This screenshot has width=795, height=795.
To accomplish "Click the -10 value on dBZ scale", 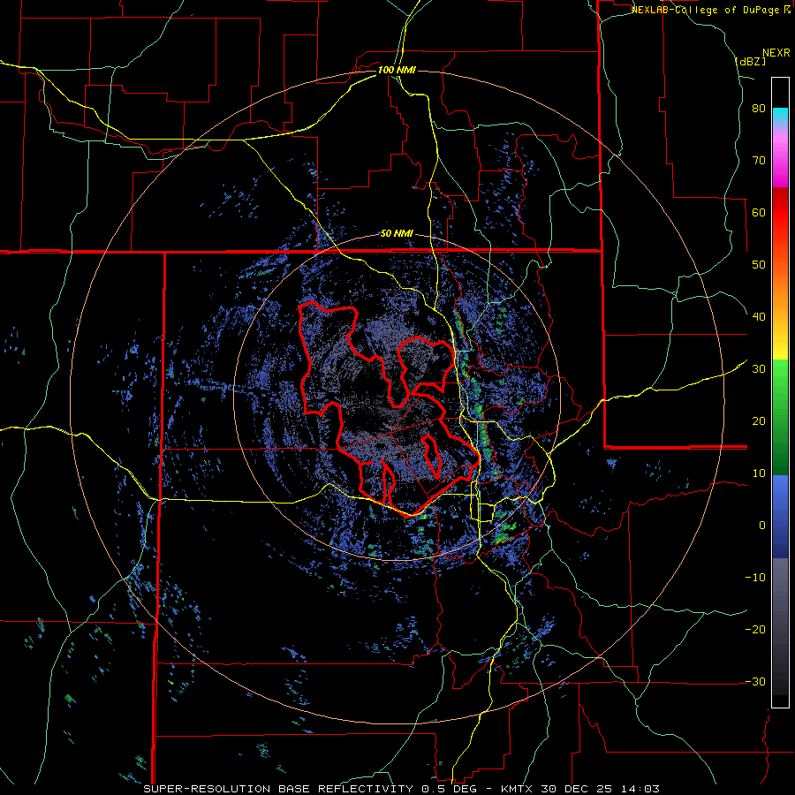I will pos(755,578).
